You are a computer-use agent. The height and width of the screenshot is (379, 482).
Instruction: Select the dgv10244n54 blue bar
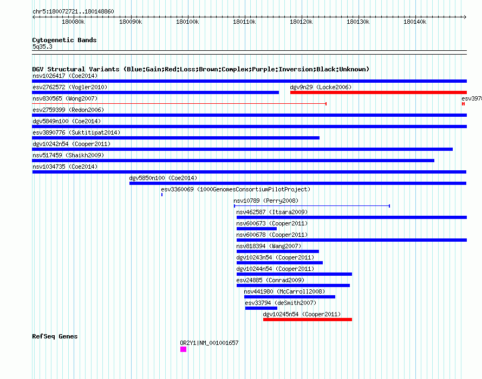pyautogui.click(x=294, y=274)
